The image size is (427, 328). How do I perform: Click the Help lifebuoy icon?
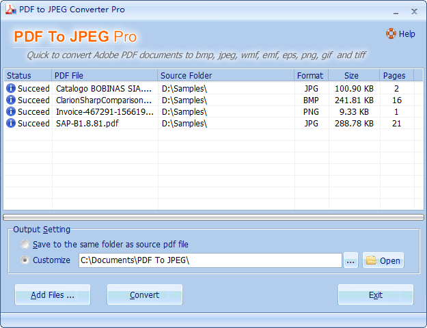pos(391,33)
